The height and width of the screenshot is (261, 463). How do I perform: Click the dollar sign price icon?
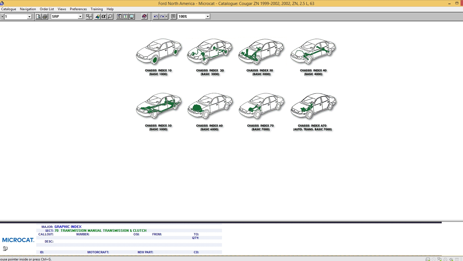(x=125, y=17)
